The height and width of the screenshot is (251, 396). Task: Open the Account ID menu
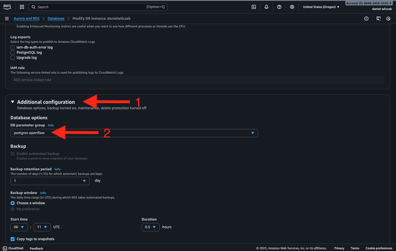(x=369, y=3)
